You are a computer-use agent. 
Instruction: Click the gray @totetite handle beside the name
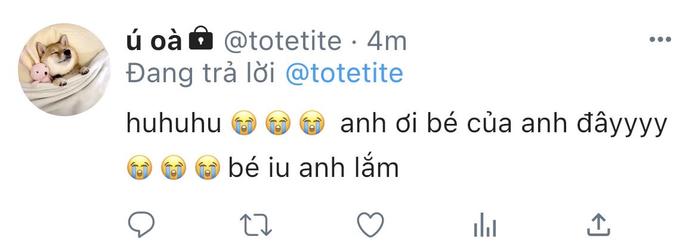click(282, 41)
